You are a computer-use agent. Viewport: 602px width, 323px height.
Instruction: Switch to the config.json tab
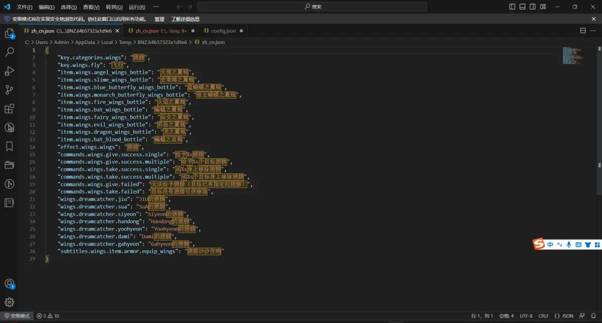[223, 31]
